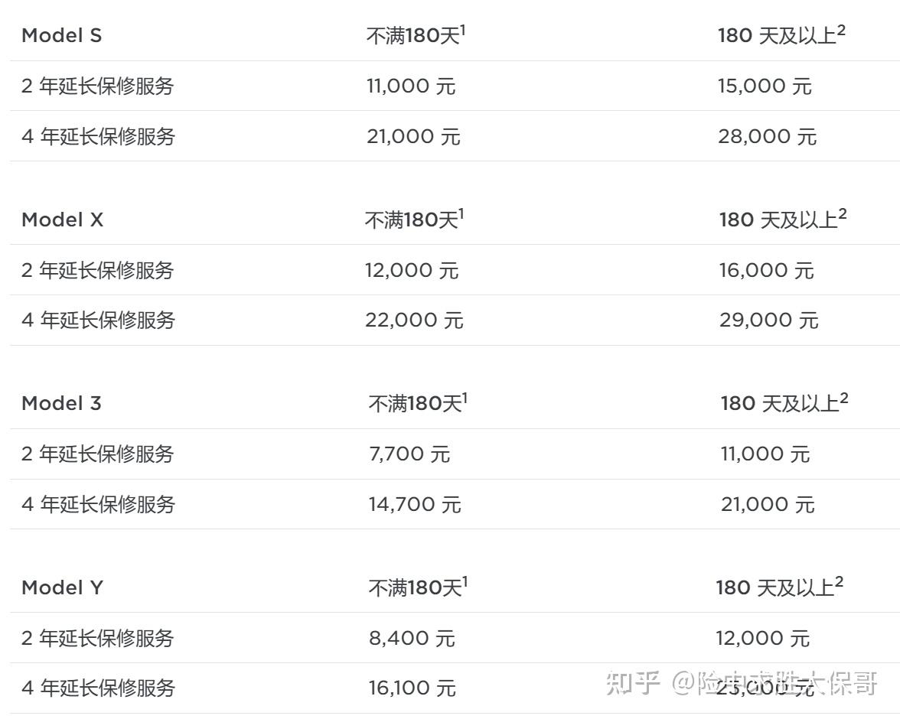The width and height of the screenshot is (900, 719).
Task: Click Model X's 12,000 元 price
Action: (x=412, y=271)
